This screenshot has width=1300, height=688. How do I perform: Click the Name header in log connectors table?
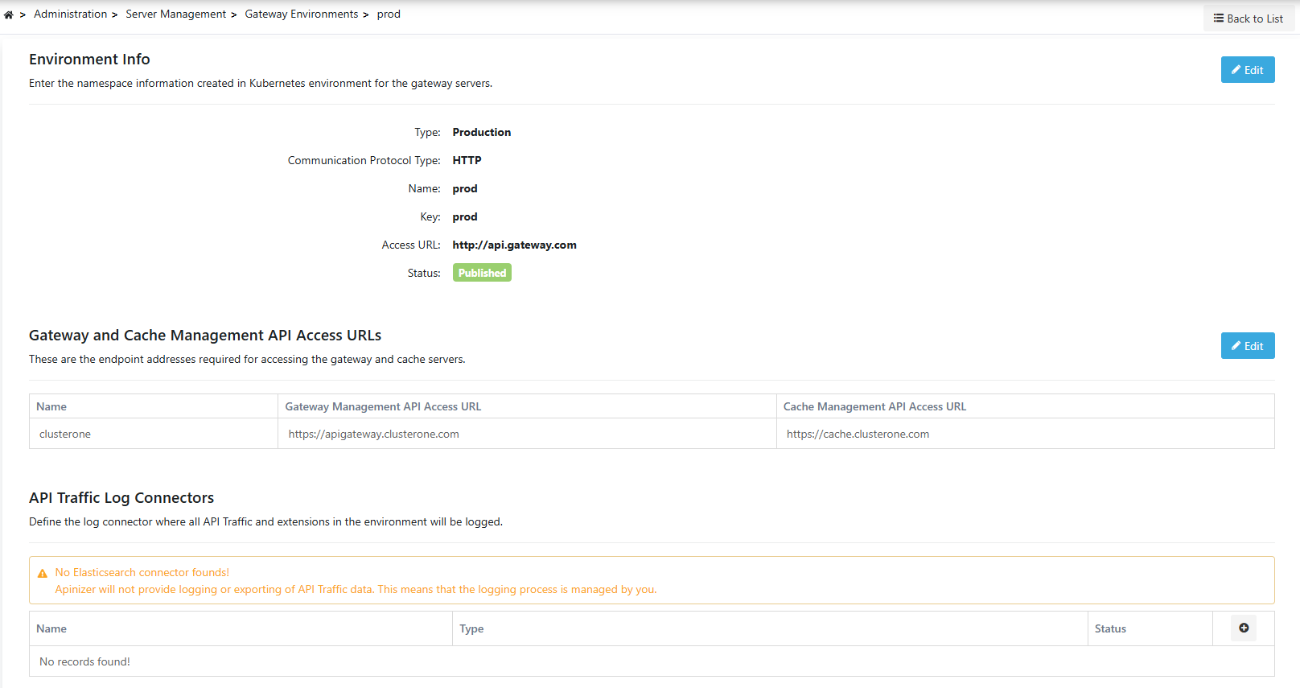coord(51,628)
